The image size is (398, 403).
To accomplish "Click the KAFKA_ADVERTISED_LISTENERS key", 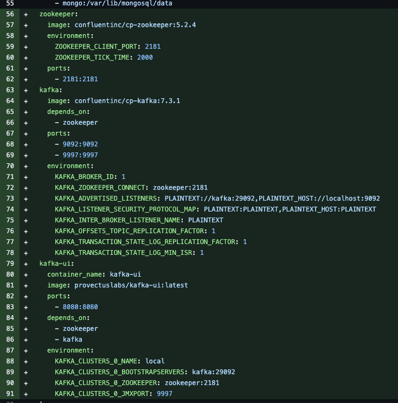I will pyautogui.click(x=106, y=199).
